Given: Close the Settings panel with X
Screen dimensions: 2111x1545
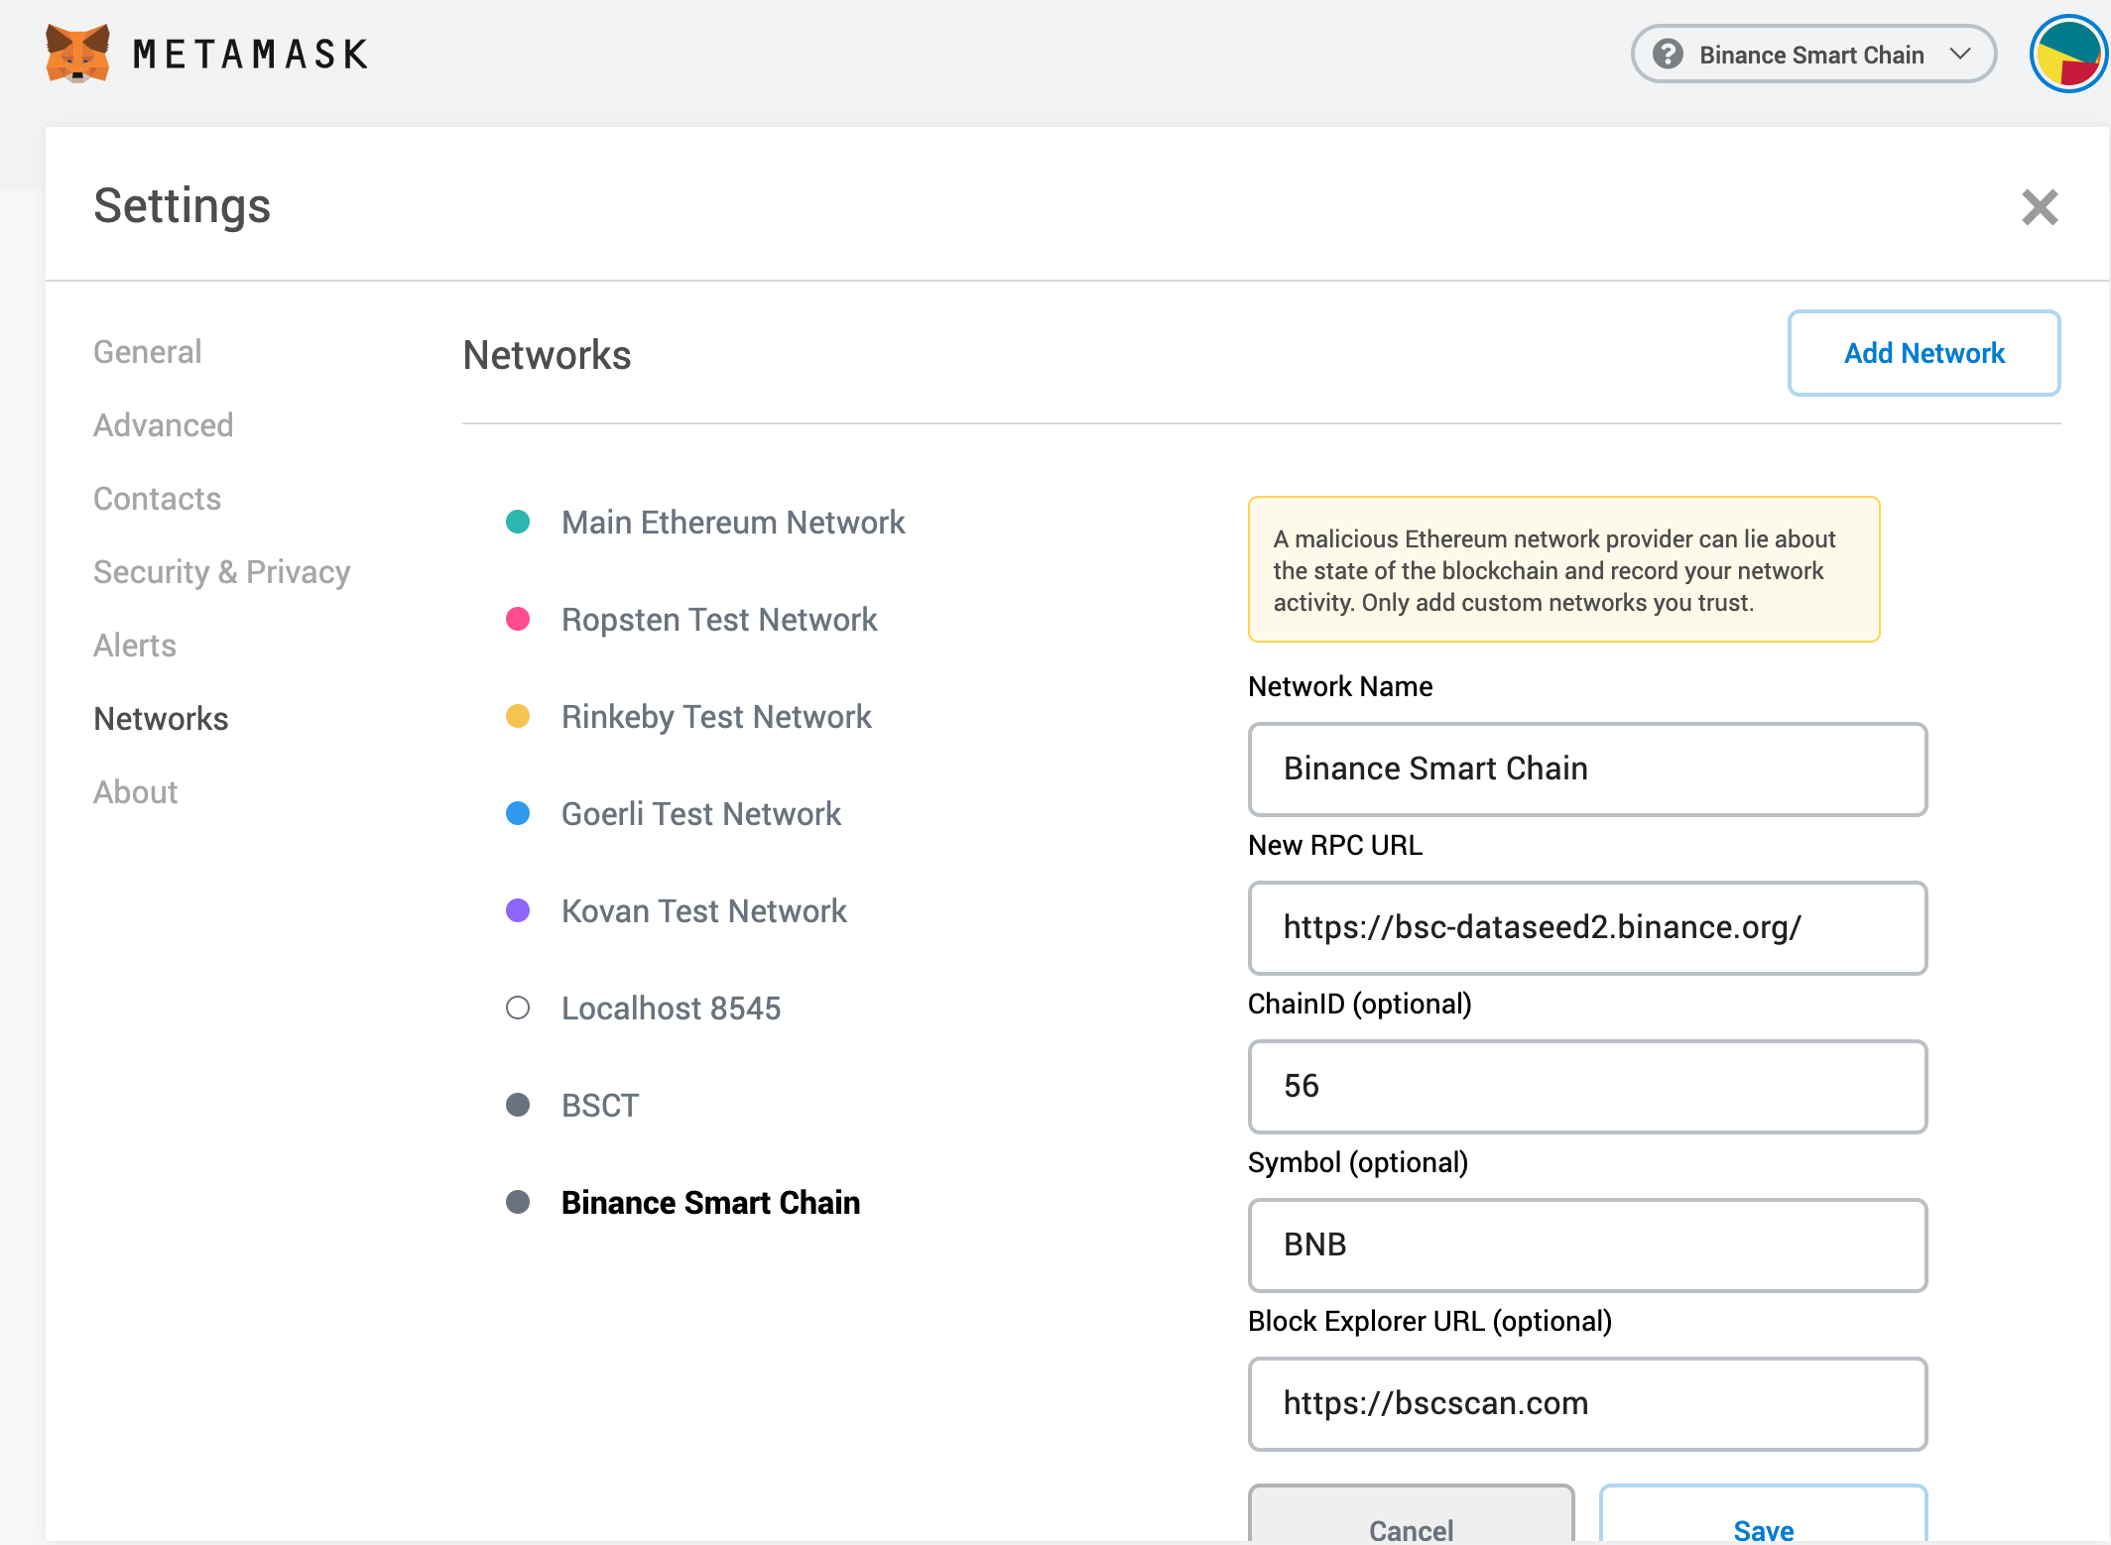Looking at the screenshot, I should coord(2040,207).
